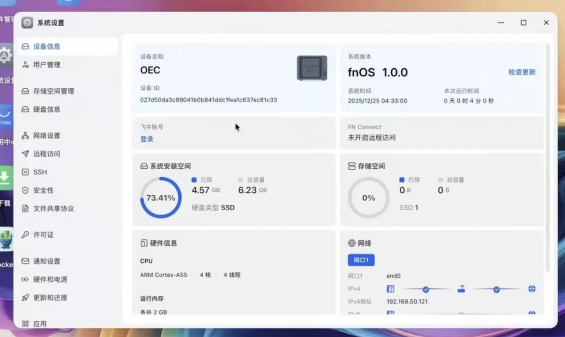Screen dimensions: 565x337
Task: Open 设备信息 in the sidebar
Action: [67, 47]
